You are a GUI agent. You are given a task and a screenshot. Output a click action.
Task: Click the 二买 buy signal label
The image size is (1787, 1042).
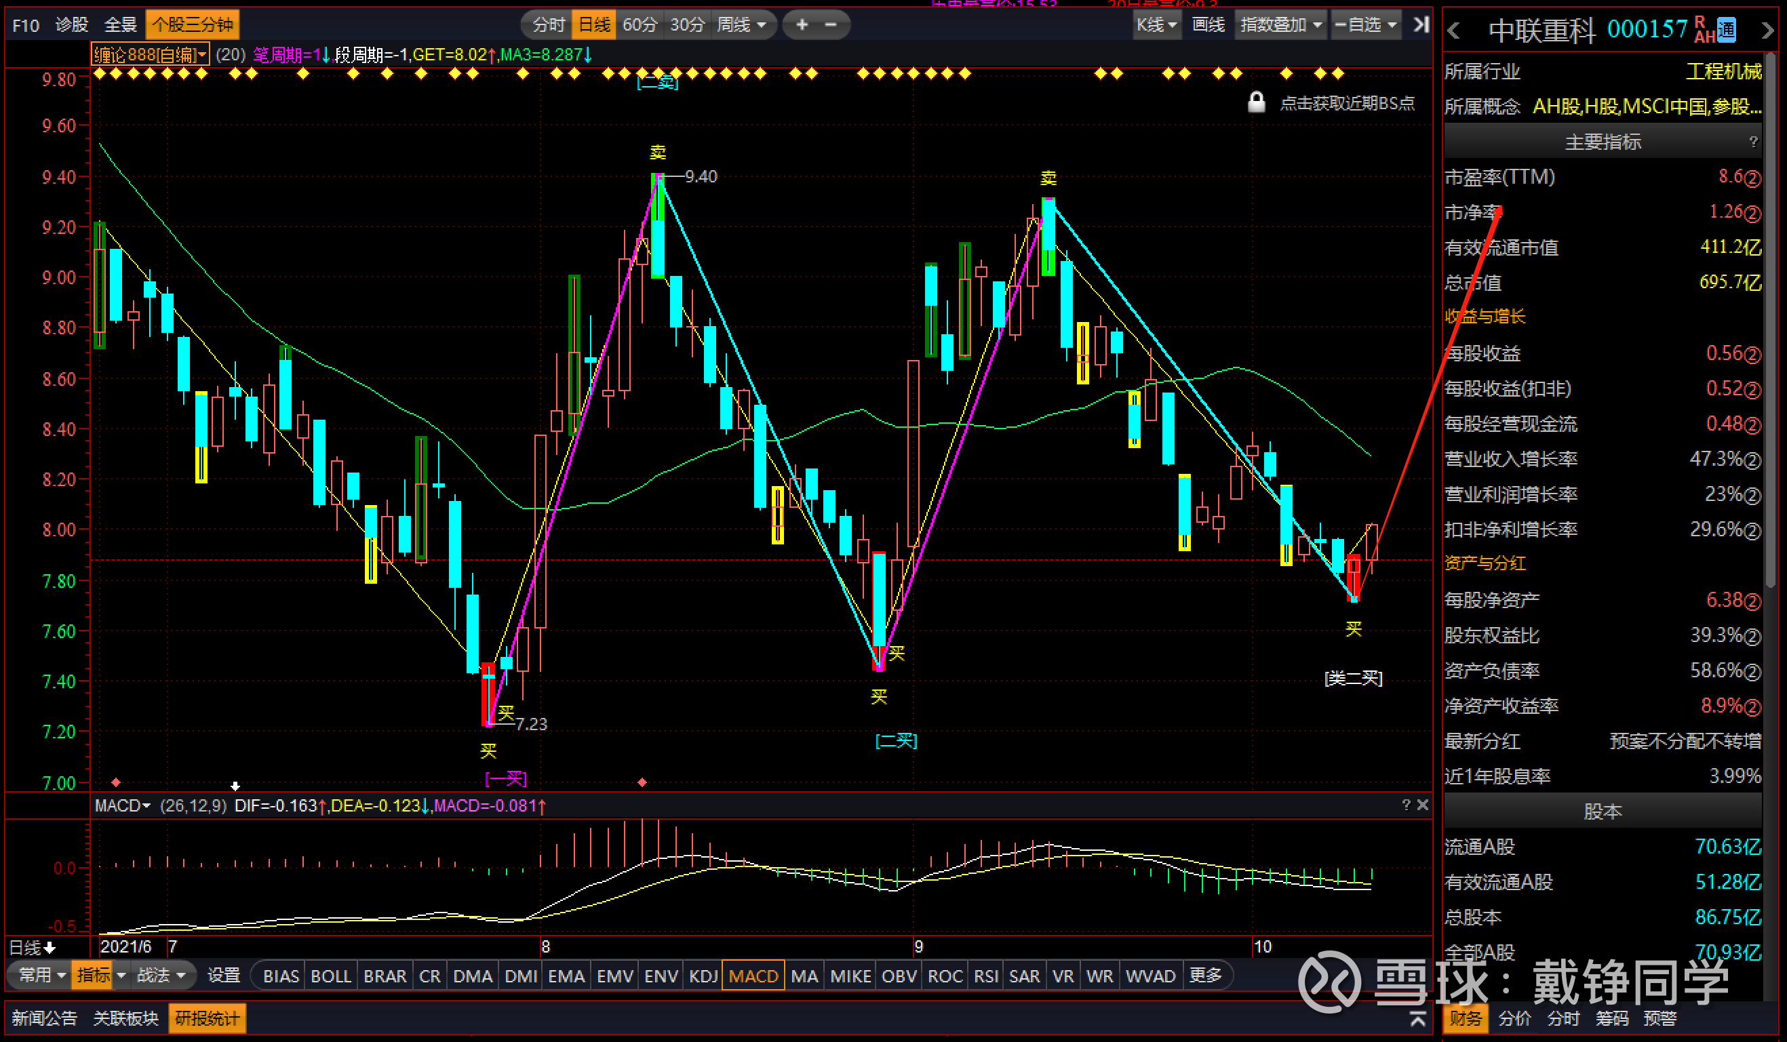pos(897,741)
